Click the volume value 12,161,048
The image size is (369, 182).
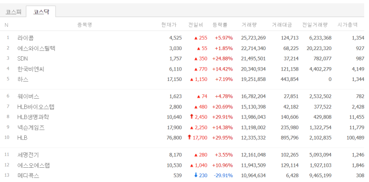point(253,155)
